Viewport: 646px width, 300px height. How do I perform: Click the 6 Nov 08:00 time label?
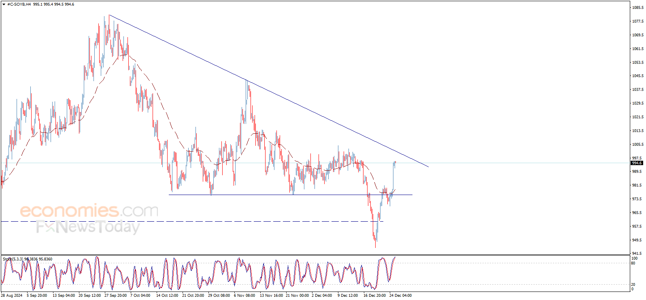tap(244, 296)
